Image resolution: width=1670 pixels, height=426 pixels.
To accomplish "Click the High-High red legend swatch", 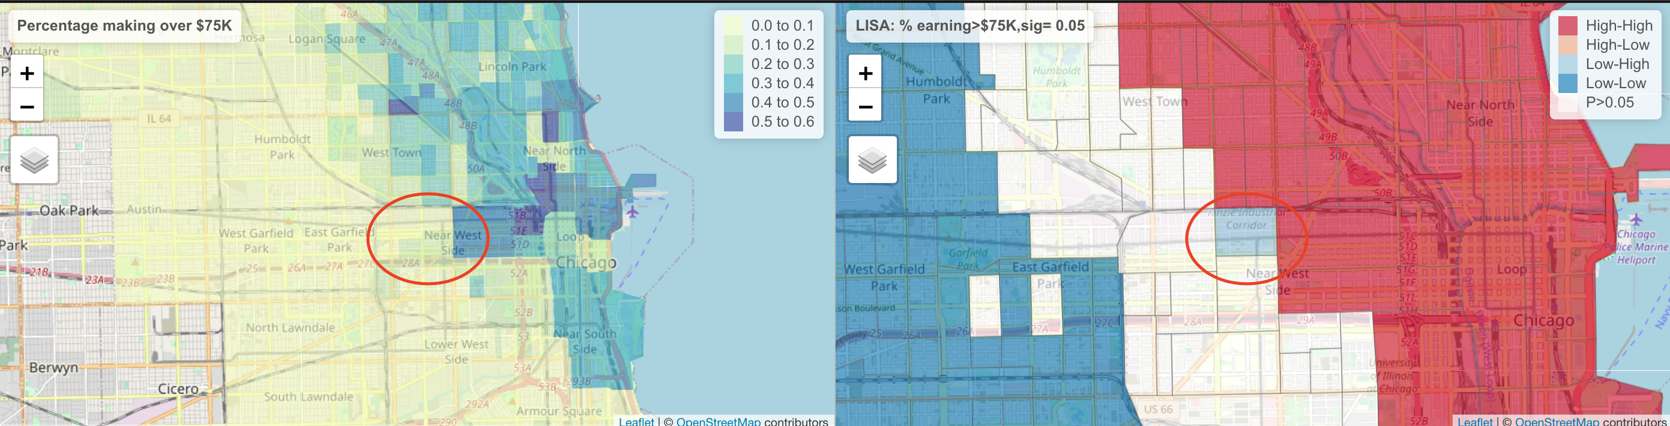I will coord(1567,26).
